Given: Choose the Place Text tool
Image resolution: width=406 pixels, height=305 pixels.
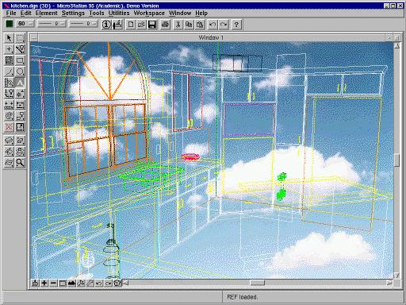Looking at the screenshot, I should pos(20,83).
